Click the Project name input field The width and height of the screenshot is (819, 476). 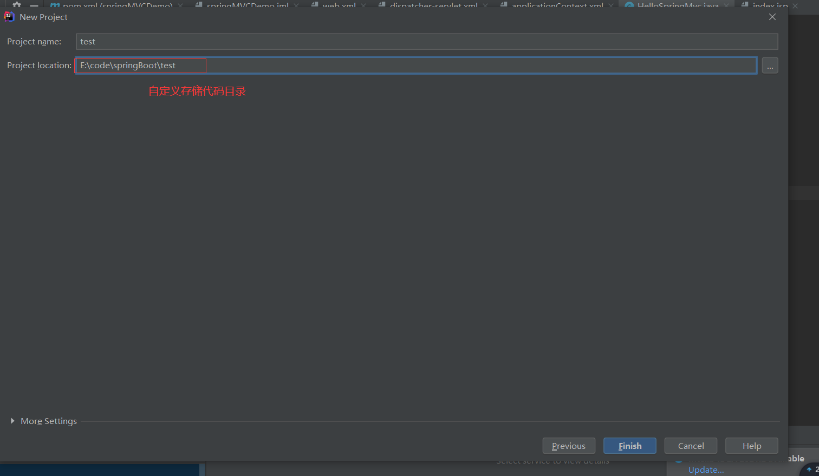[427, 42]
